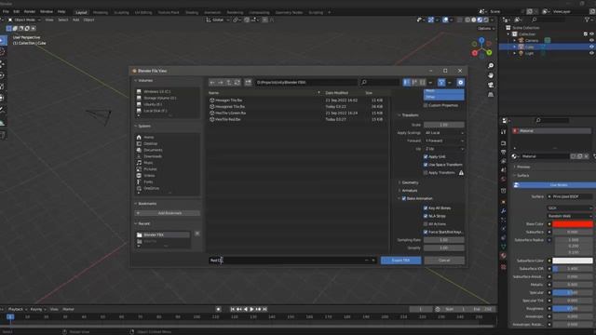This screenshot has height=335, width=596.
Task: Open Output properties tab icon
Action: click(503, 153)
